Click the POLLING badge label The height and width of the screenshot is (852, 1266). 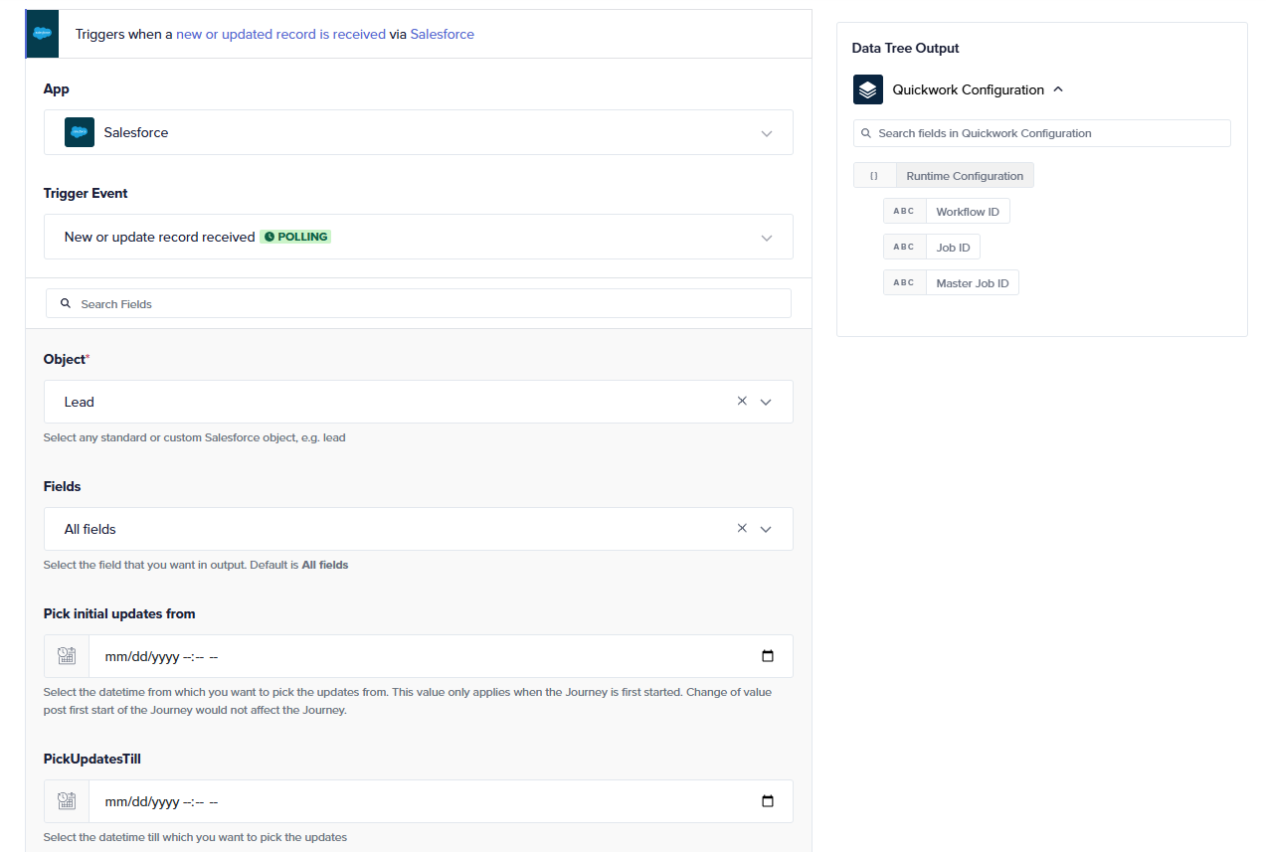pos(295,237)
